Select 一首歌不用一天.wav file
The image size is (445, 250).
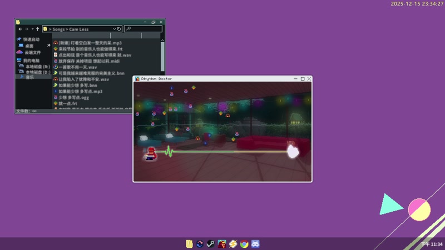(x=77, y=67)
